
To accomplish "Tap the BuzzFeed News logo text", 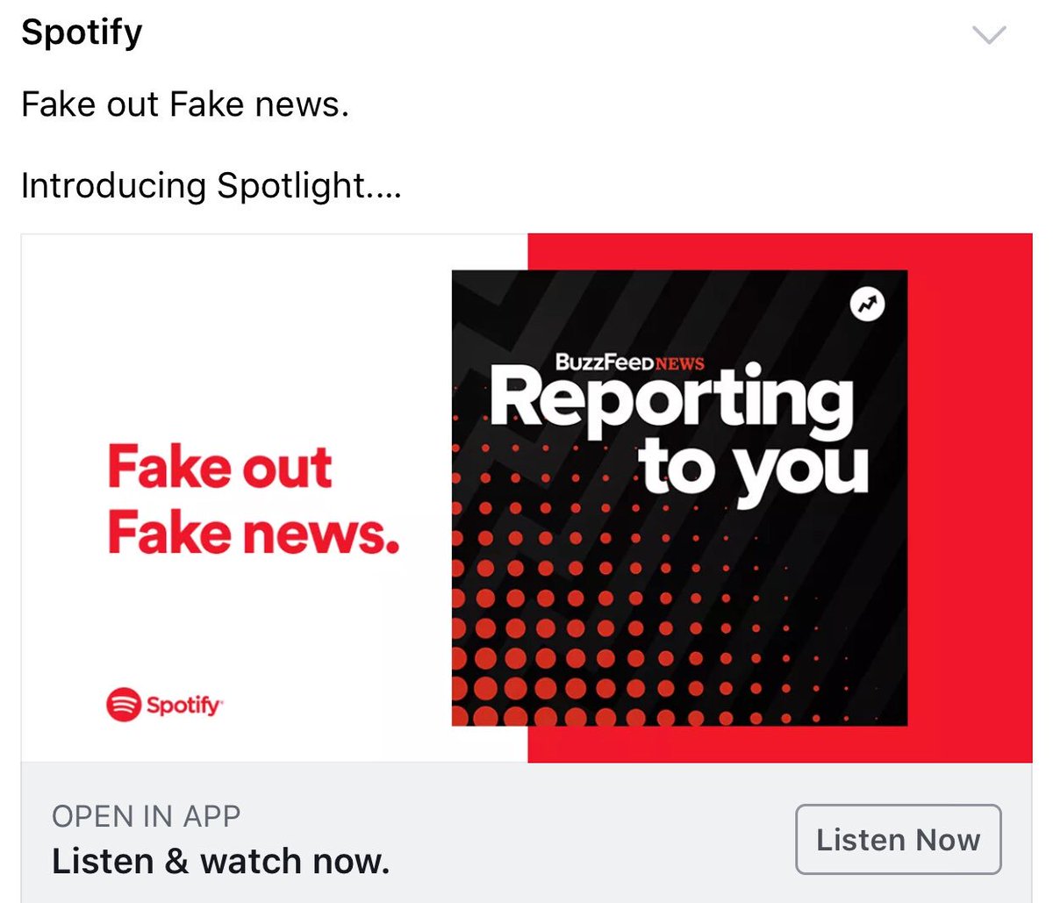I will (x=629, y=362).
